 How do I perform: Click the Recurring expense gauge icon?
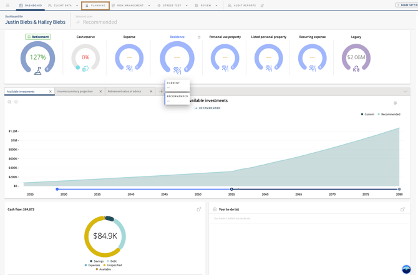[313, 69]
